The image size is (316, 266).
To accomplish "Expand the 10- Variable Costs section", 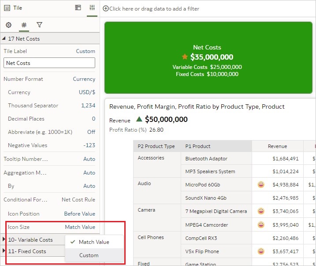I will tap(4, 240).
